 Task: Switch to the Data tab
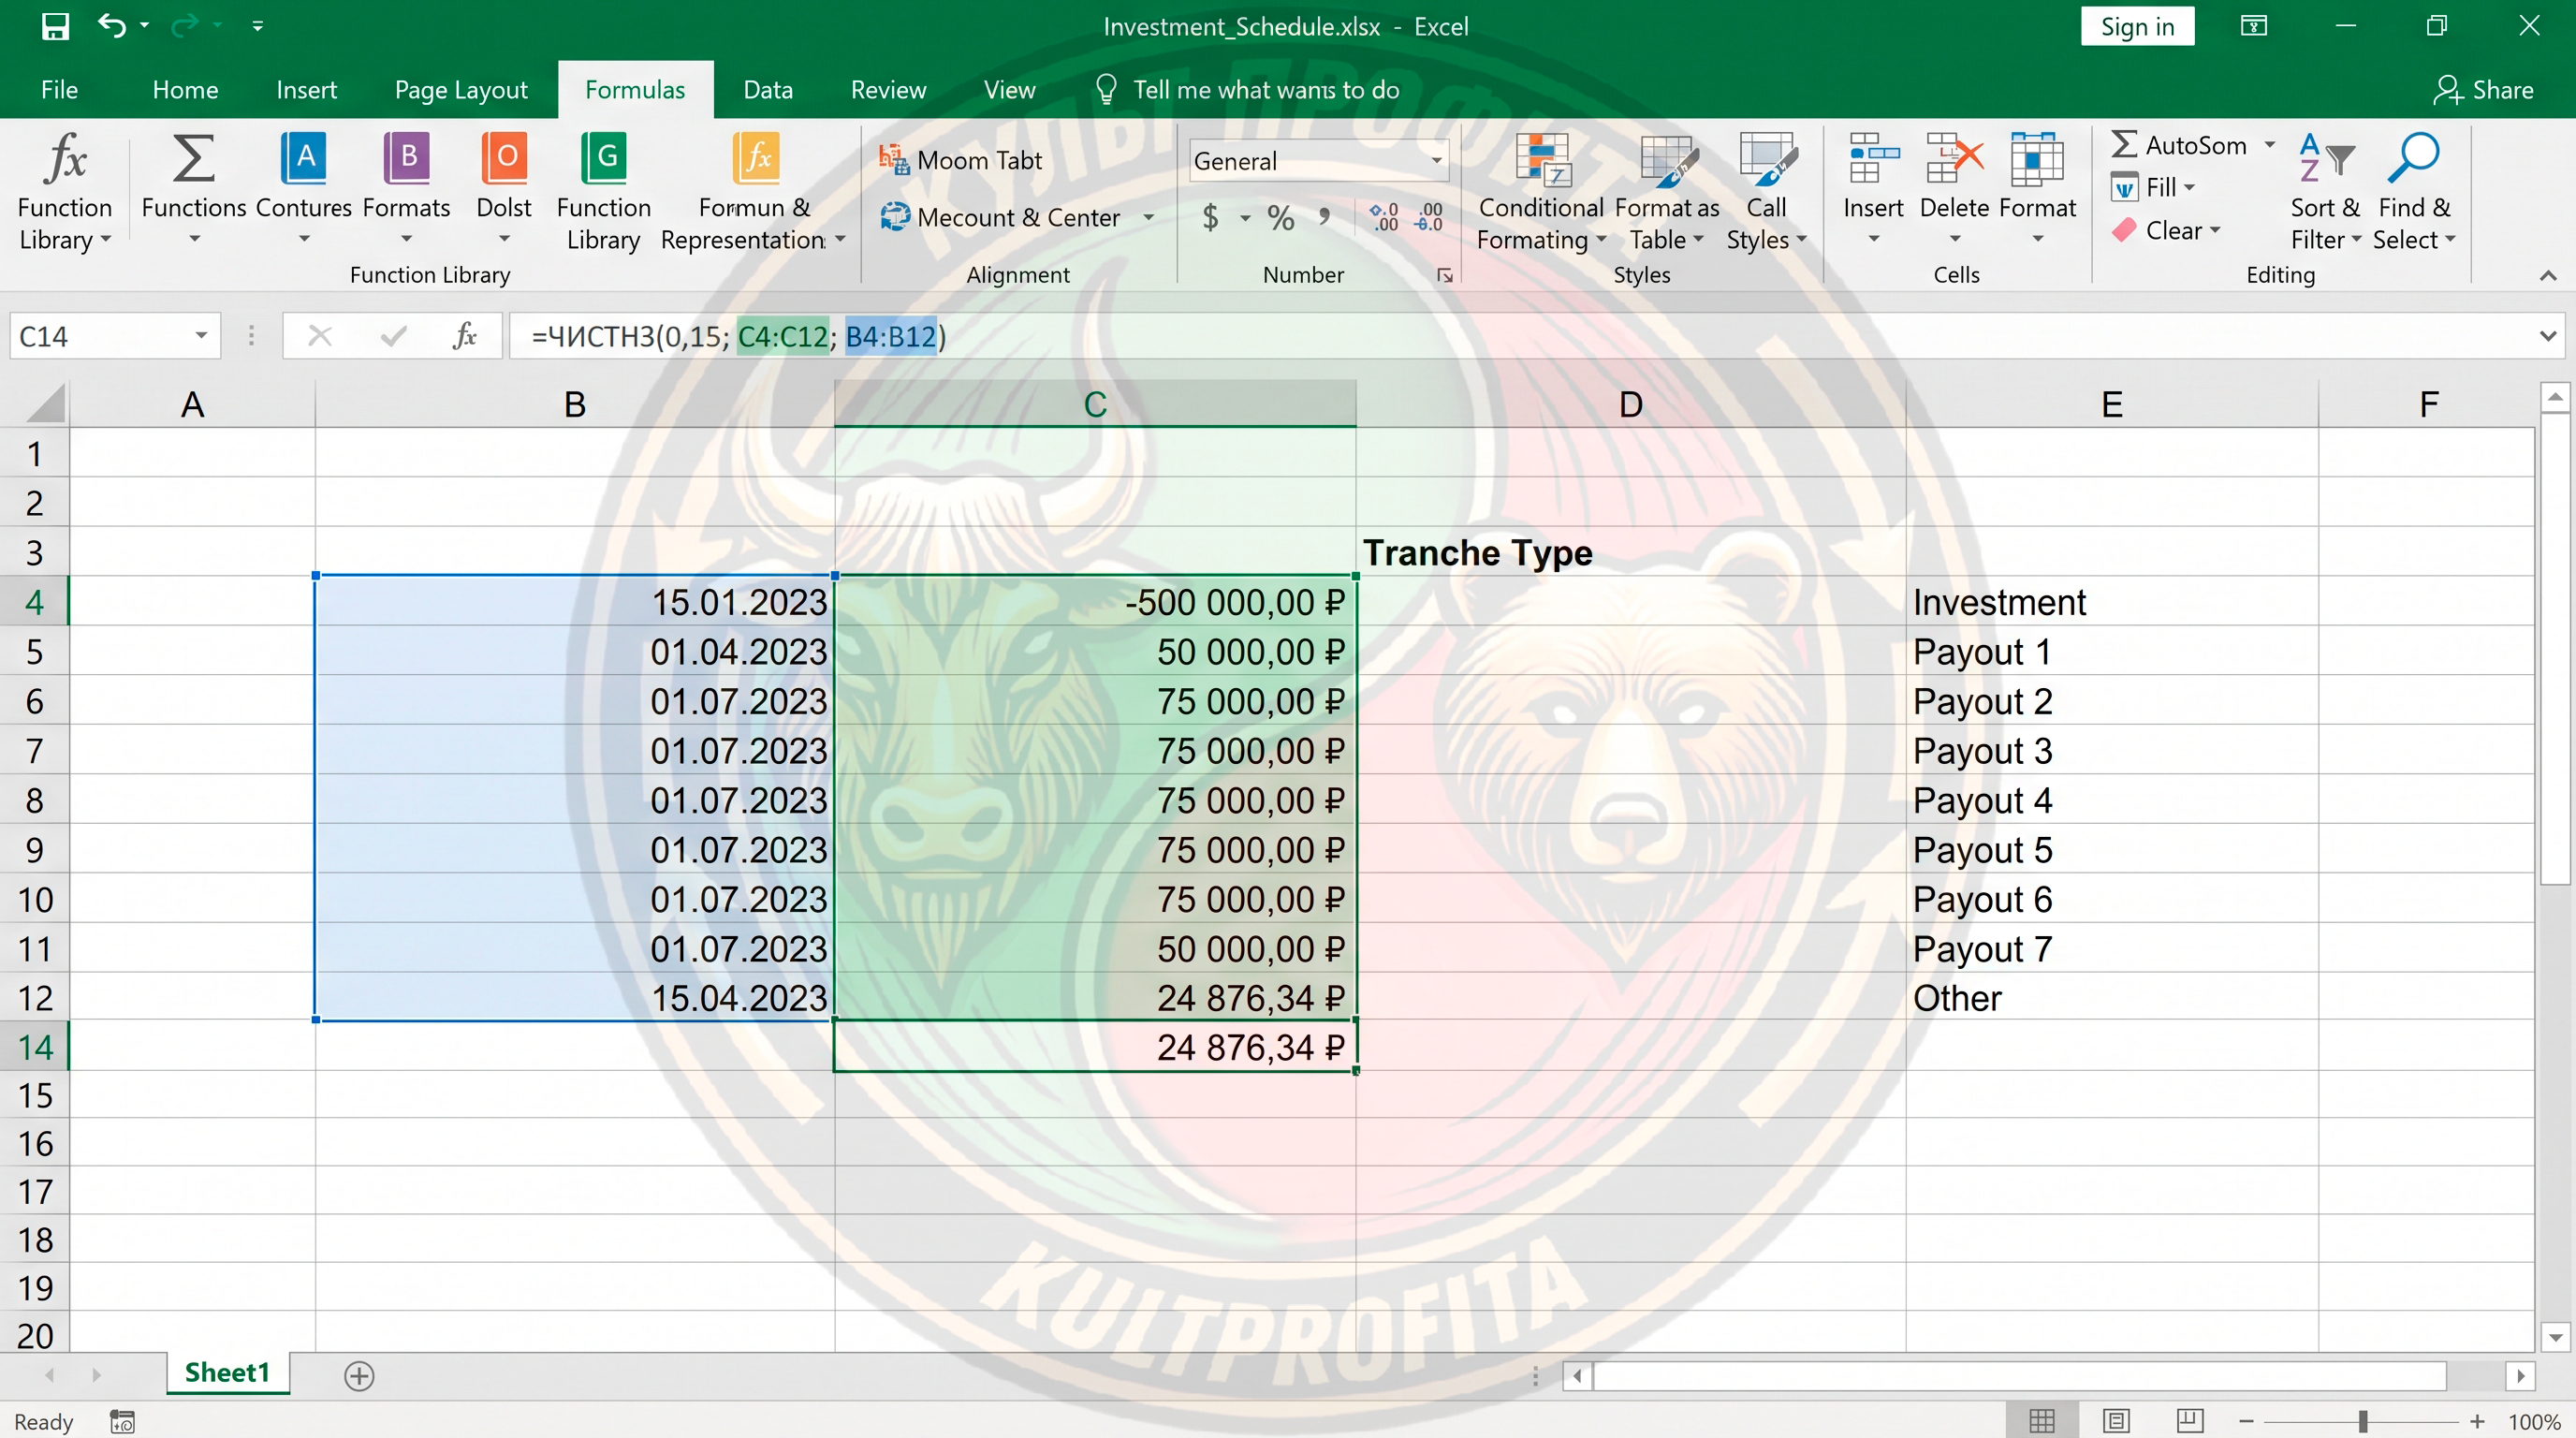(x=768, y=90)
